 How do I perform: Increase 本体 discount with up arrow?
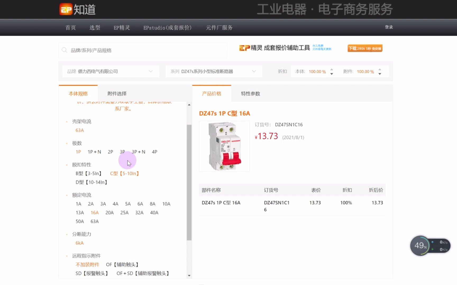[x=332, y=69]
